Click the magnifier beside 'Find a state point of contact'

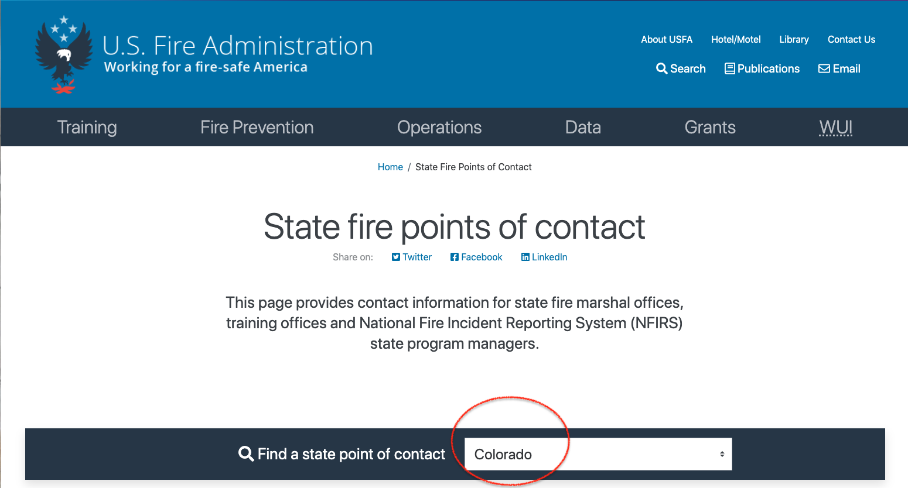[245, 453]
